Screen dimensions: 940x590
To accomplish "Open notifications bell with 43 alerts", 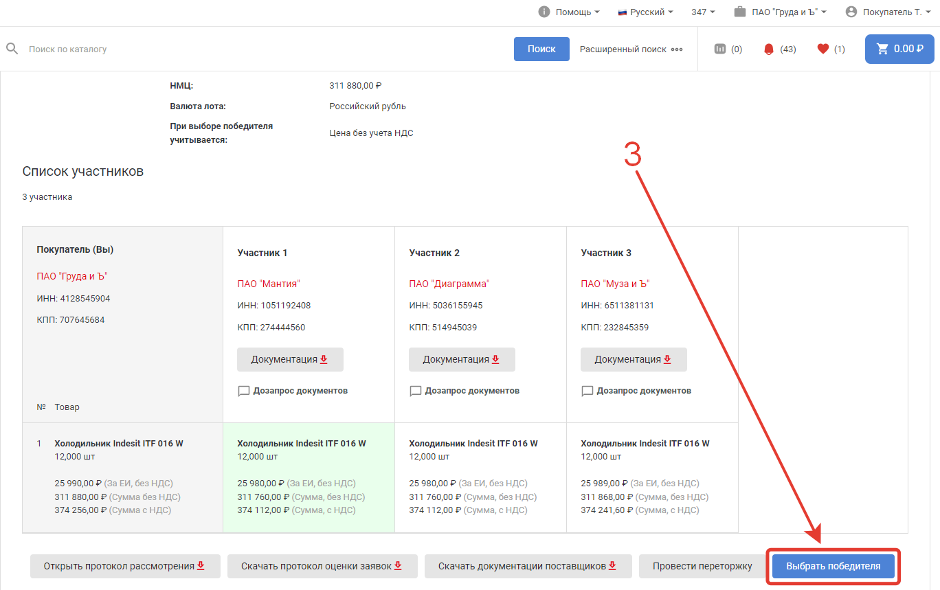I will tap(769, 49).
